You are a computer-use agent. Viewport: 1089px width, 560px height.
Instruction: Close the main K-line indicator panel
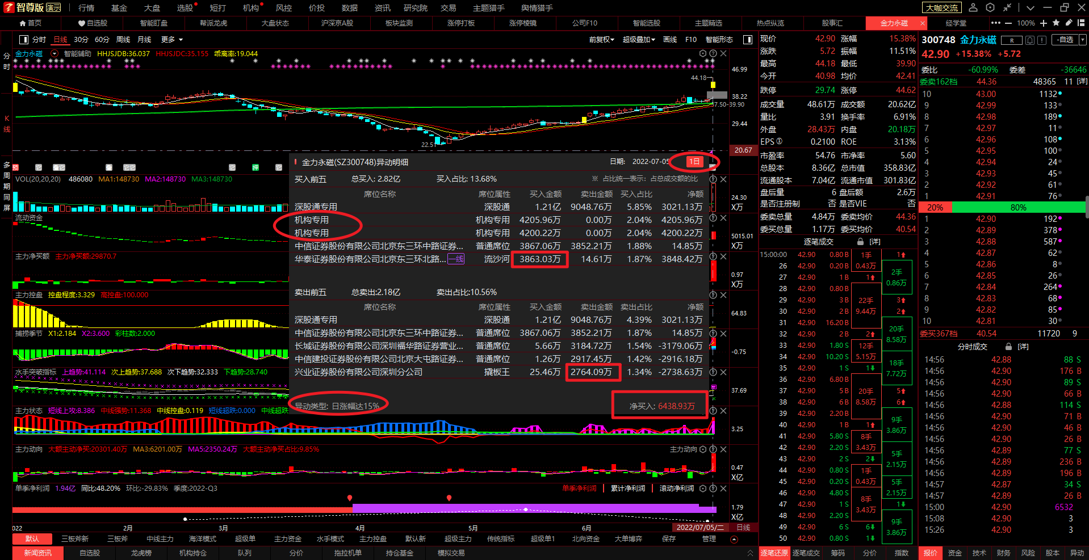723,53
